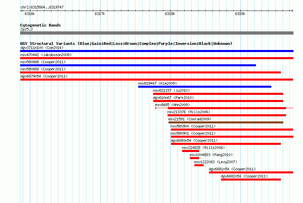303x203 pixels.
Task: Select the nsv580901 (Cooper2011) text label
Action: click(193, 133)
